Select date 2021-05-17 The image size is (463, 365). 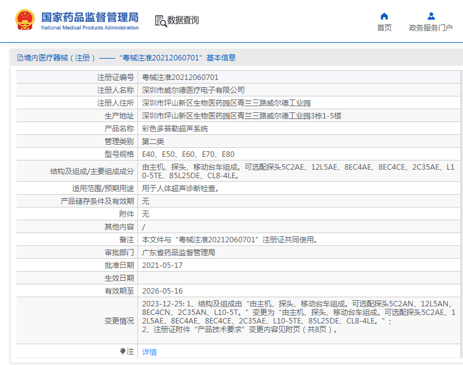162,266
